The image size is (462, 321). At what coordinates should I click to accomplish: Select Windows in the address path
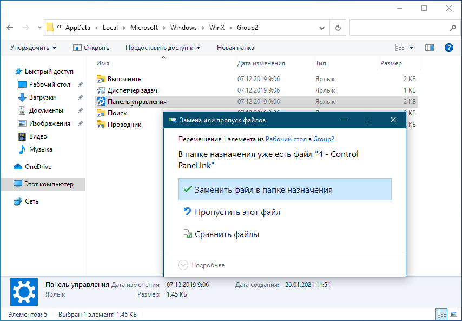pyautogui.click(x=183, y=28)
